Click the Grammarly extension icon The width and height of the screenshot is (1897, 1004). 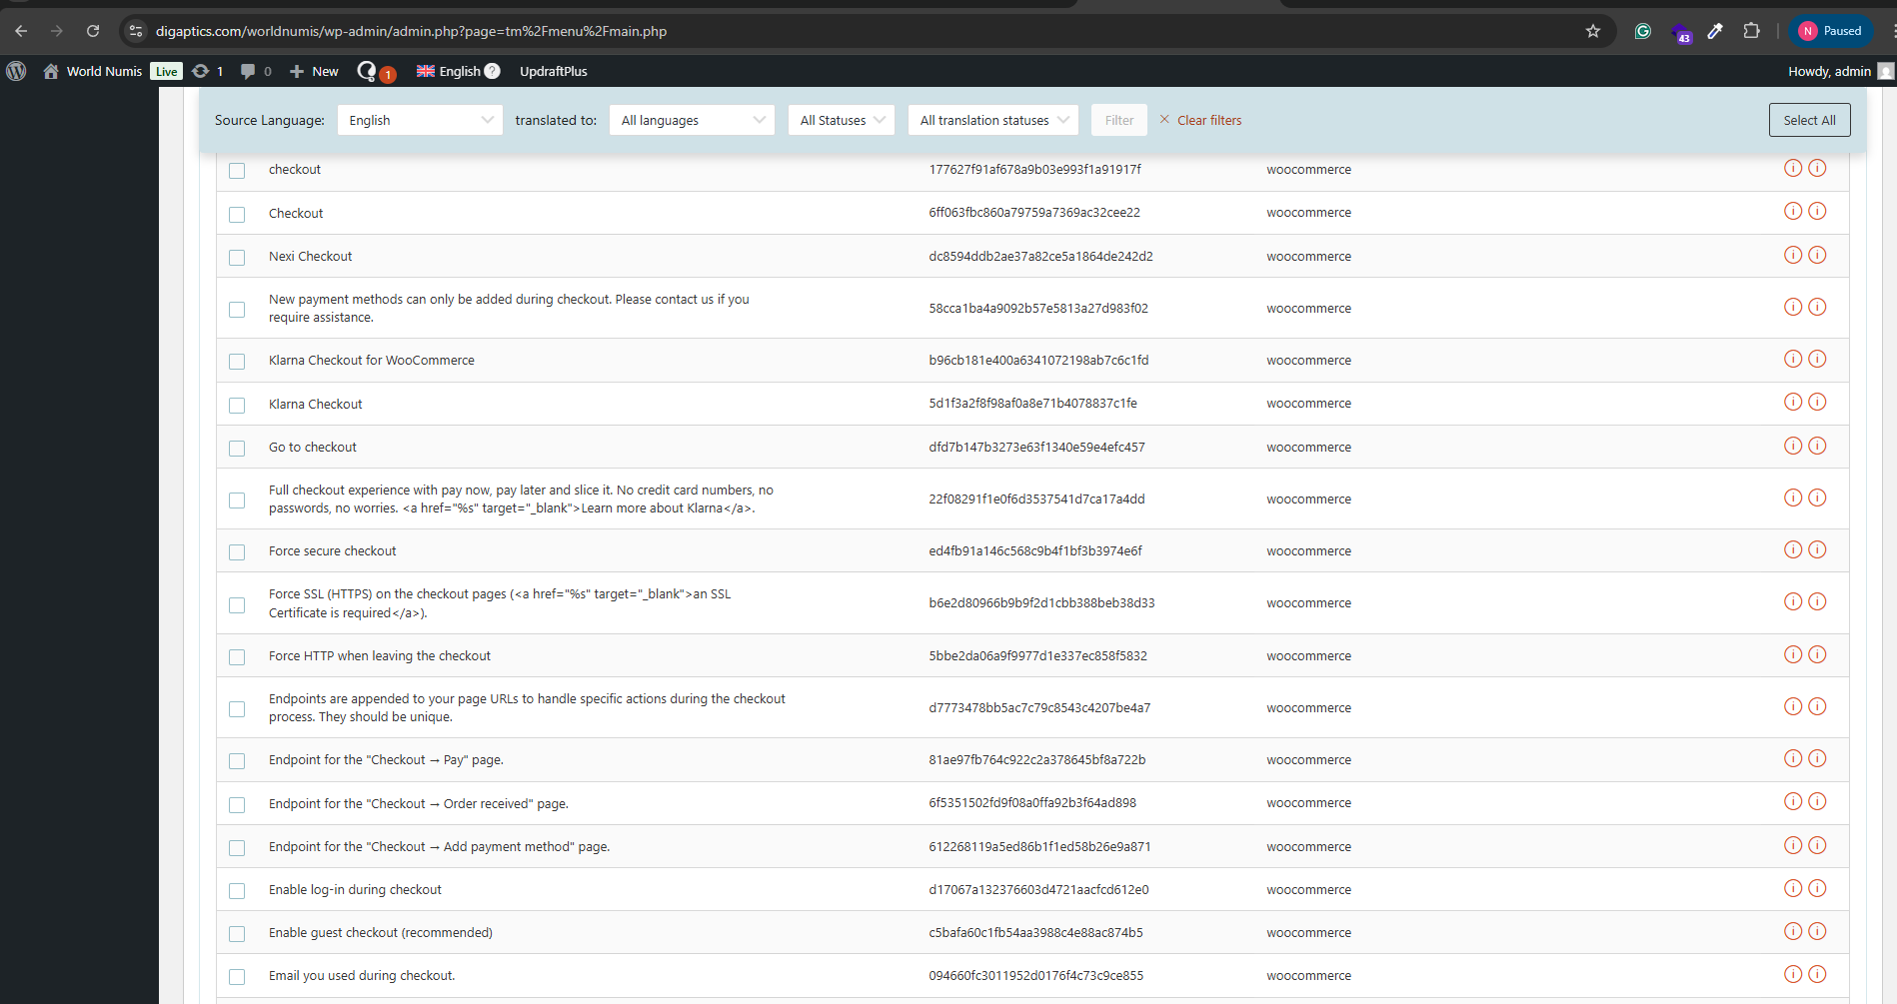point(1642,31)
